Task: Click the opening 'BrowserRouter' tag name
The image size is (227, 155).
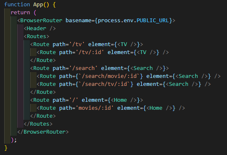Action: point(41,21)
